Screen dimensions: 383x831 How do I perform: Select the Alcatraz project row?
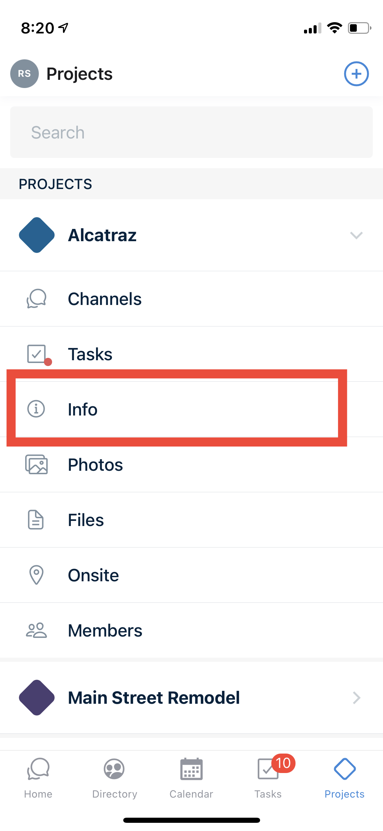[x=191, y=235]
